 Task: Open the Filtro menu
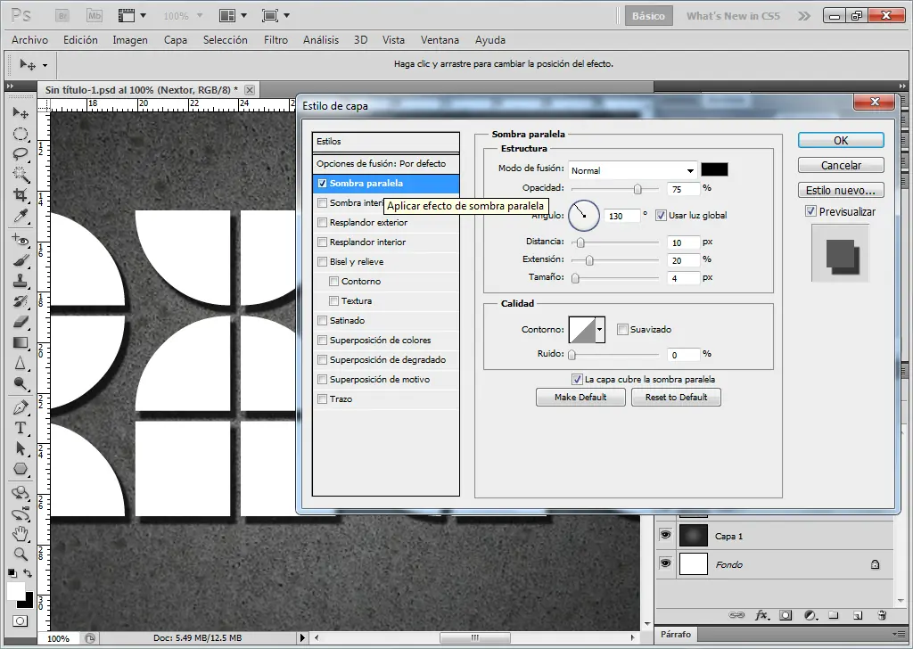point(276,40)
